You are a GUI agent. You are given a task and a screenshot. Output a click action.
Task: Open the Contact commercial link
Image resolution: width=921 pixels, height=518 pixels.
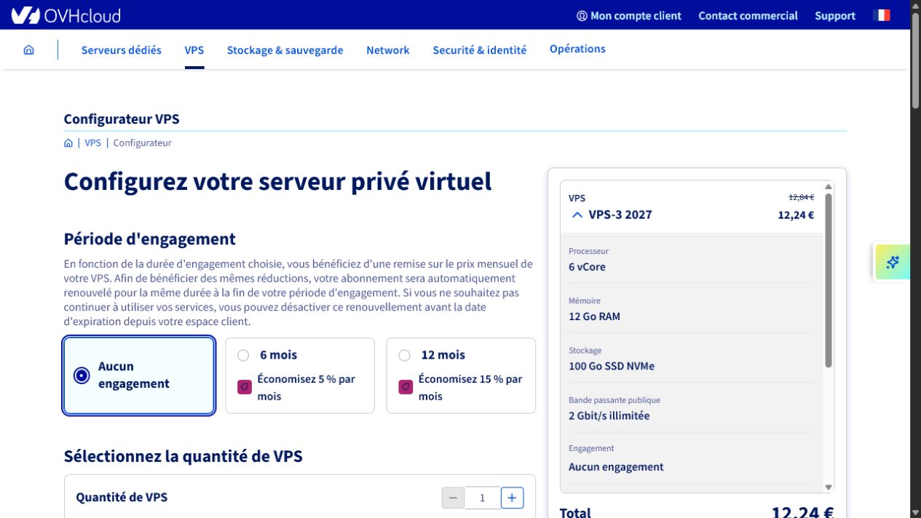coord(748,16)
